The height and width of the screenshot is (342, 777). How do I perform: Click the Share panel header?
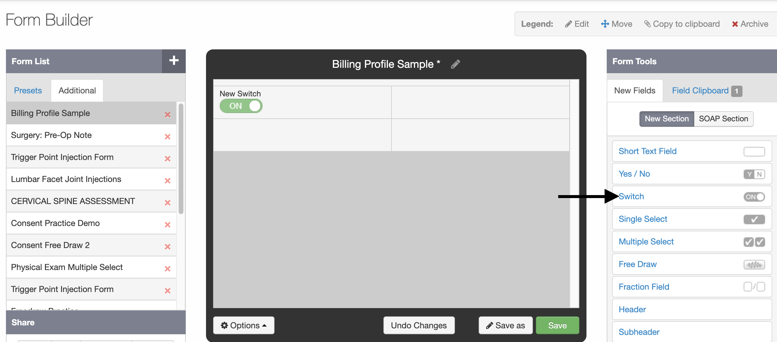[x=96, y=322]
